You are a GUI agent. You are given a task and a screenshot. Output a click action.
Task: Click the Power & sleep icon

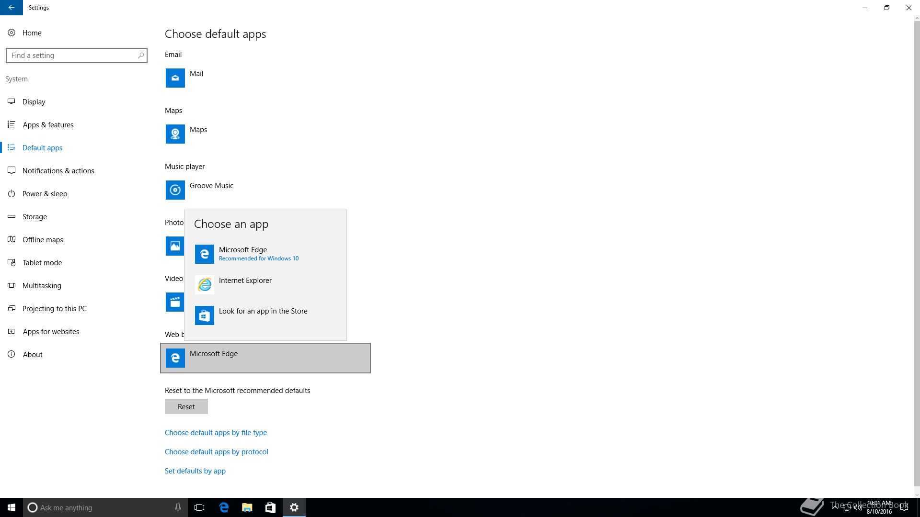click(x=11, y=193)
